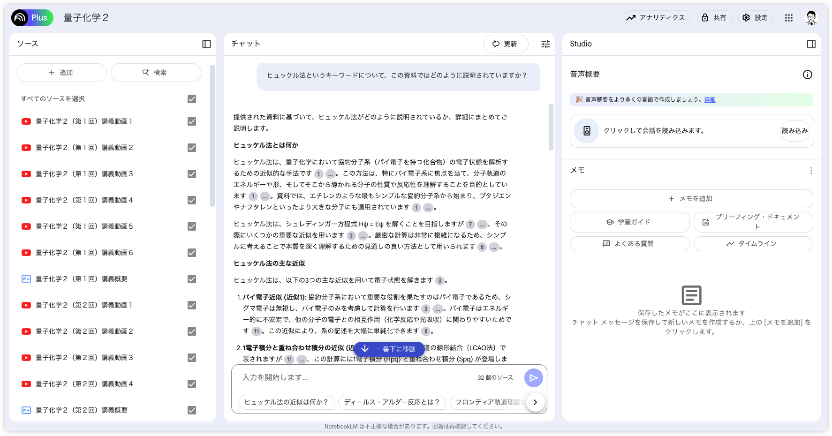This screenshot has height=436, width=832.
Task: Uncheck 量子化学2（第1回）講義動画4
Action: (192, 200)
